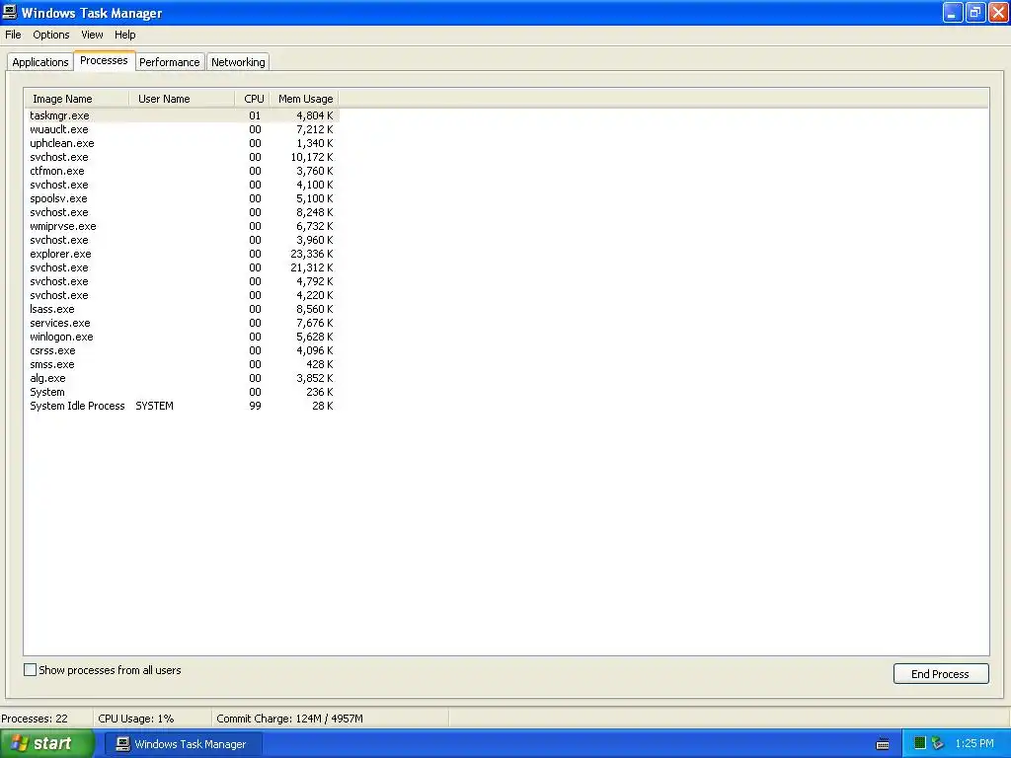
Task: Click the safely remove hardware tray icon
Action: pyautogui.click(x=938, y=743)
